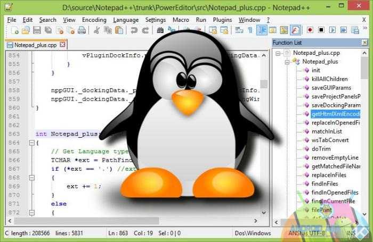The width and height of the screenshot is (373, 242).
Task: Open the User Defined Language dialog icon
Action: pos(273,30)
